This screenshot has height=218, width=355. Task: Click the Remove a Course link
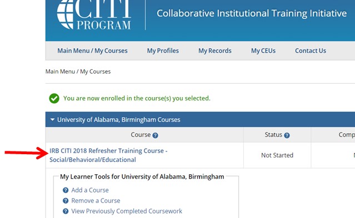[x=96, y=201]
